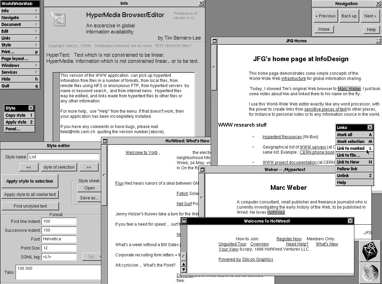Click the Tabs field in Style editor

click(x=58, y=272)
